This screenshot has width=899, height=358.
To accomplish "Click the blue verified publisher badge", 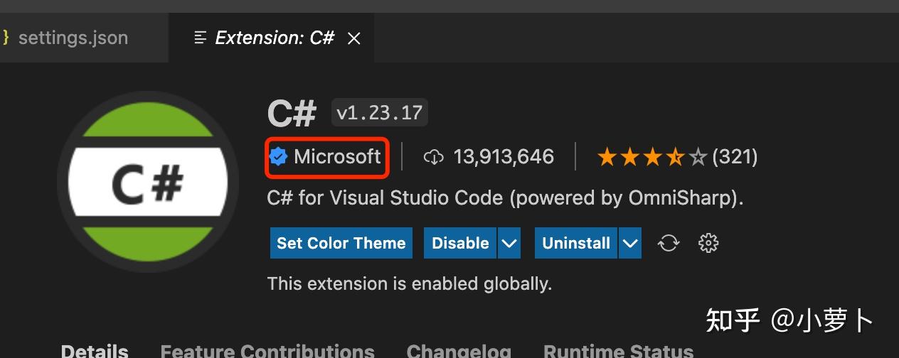I will 279,156.
